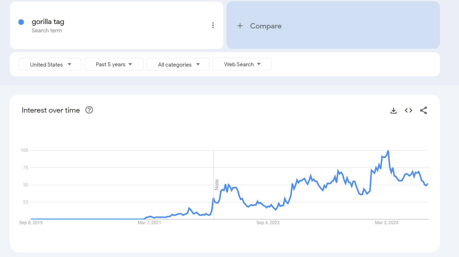459x257 pixels.
Task: Open the embed code icon
Action: [408, 110]
